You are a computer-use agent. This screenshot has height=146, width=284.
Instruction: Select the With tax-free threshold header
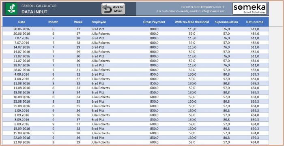point(192,22)
